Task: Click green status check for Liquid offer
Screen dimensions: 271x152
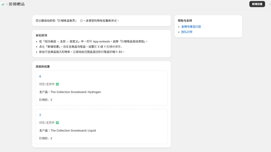Action: [x=57, y=123]
